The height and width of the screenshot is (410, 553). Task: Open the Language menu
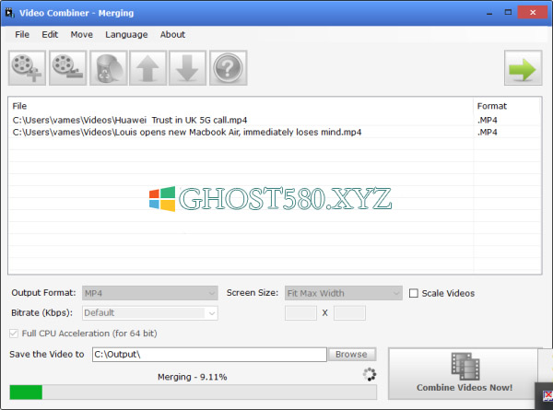click(x=126, y=34)
